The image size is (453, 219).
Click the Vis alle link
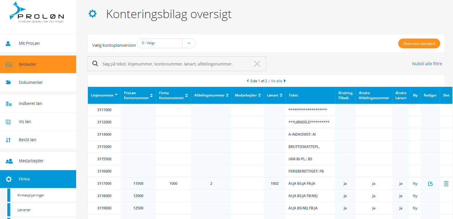(x=276, y=81)
